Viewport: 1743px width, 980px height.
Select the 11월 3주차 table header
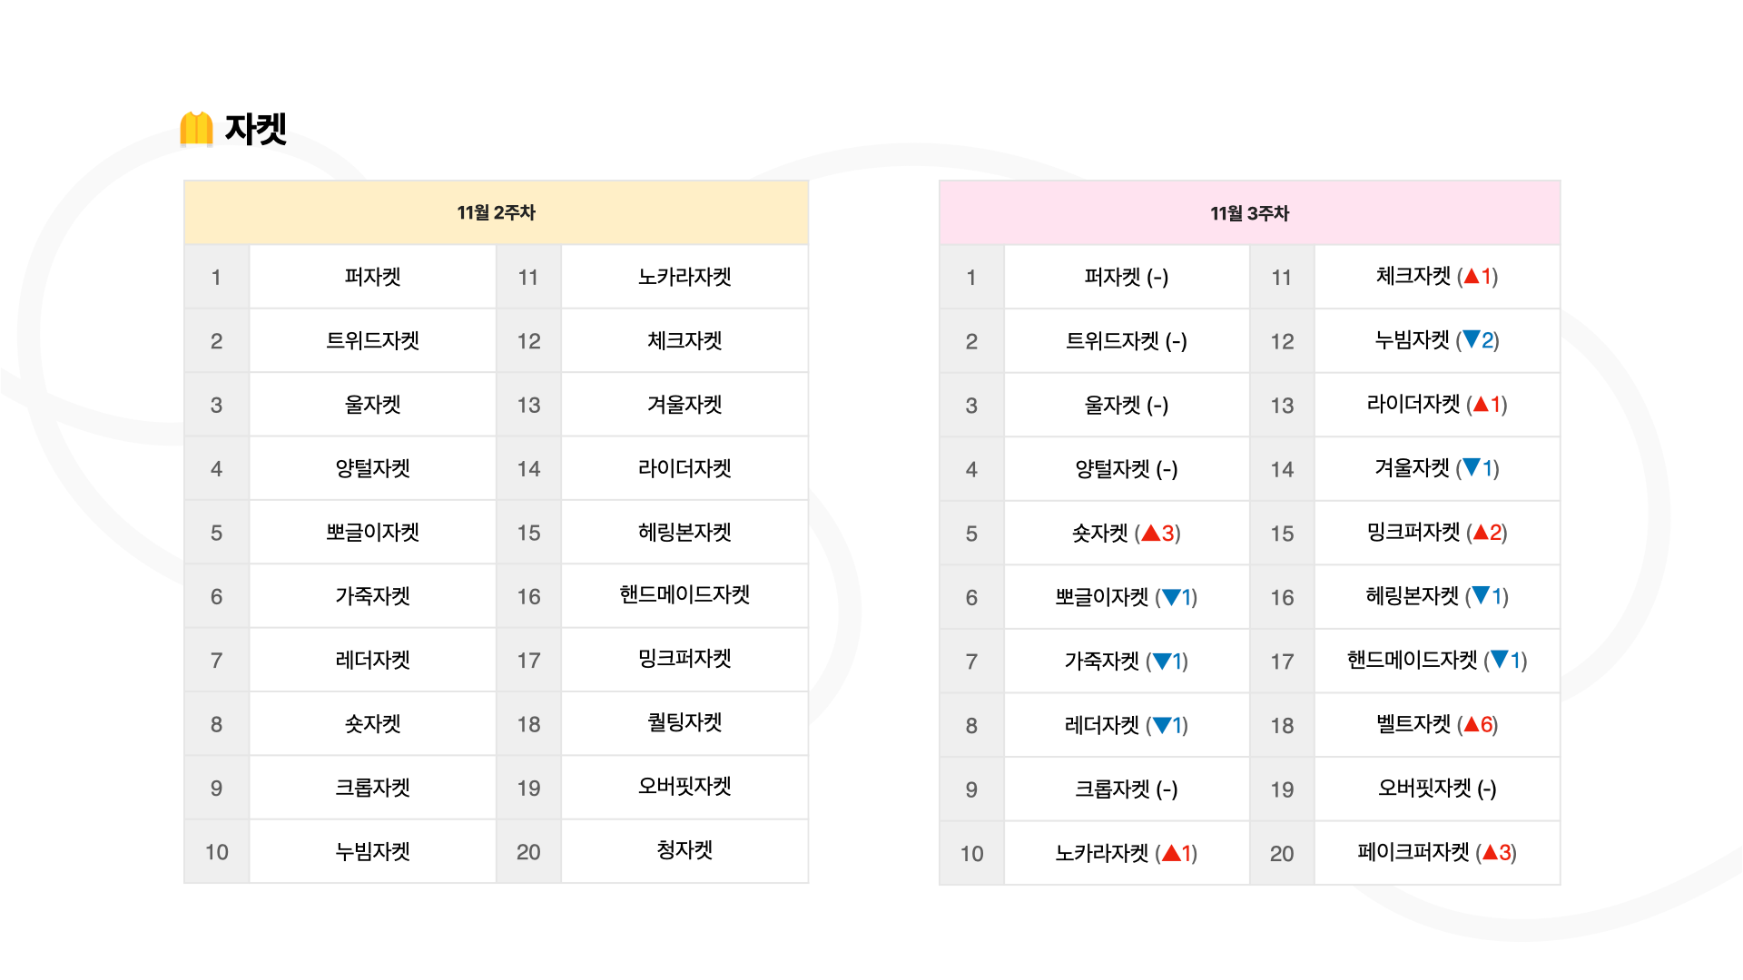[1250, 213]
